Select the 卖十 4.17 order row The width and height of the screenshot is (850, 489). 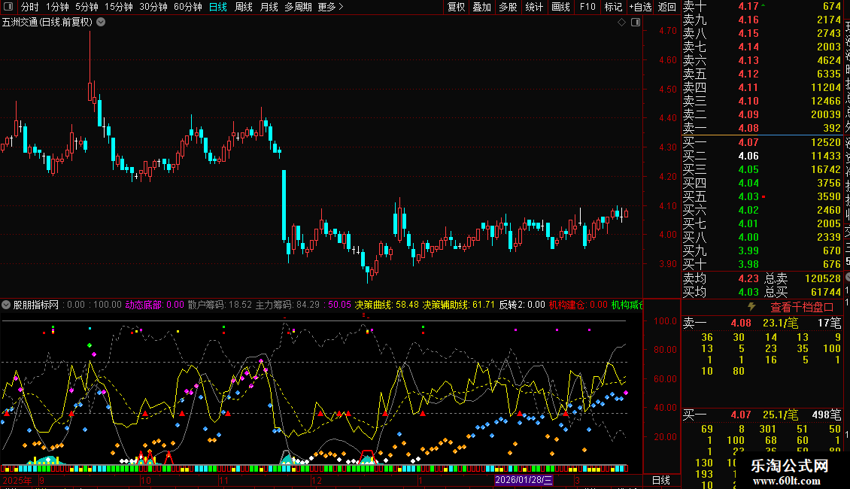coord(762,7)
